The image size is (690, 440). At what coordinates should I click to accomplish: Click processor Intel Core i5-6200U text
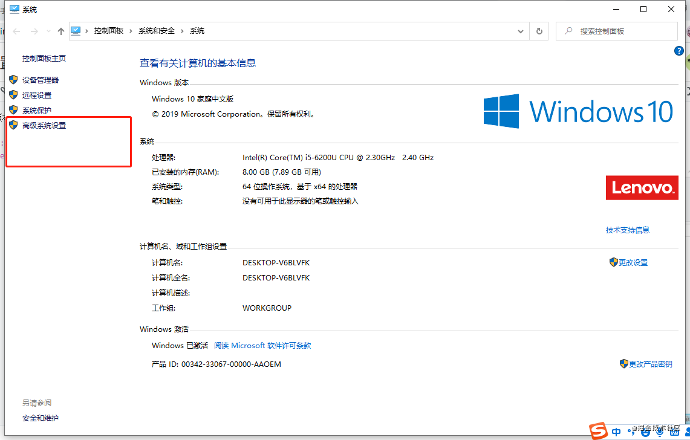(x=338, y=158)
